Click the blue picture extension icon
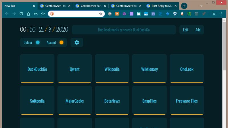228x128 pixels. pos(146,14)
